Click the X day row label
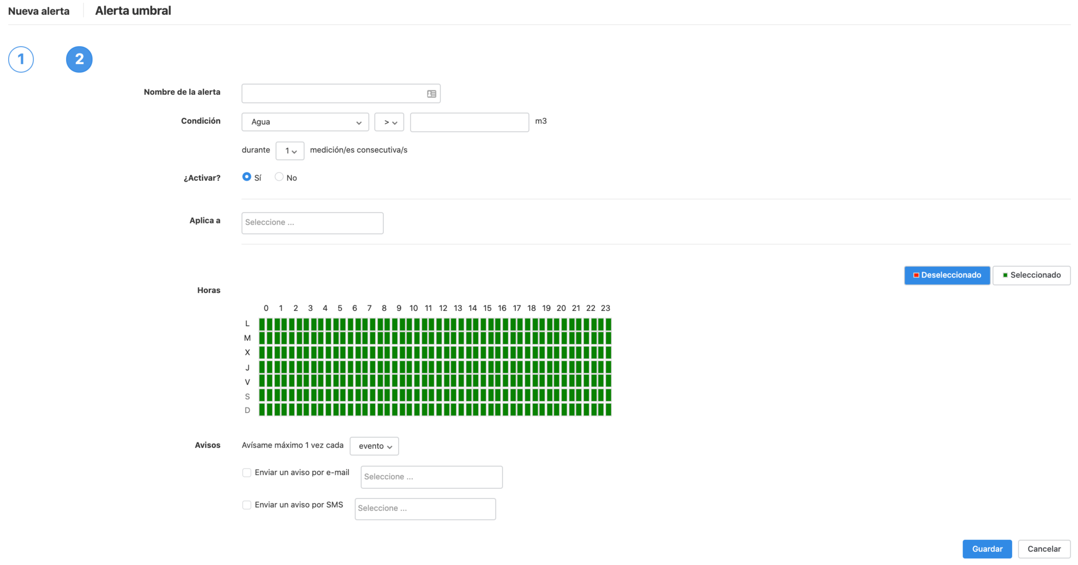The height and width of the screenshot is (565, 1078). point(247,353)
